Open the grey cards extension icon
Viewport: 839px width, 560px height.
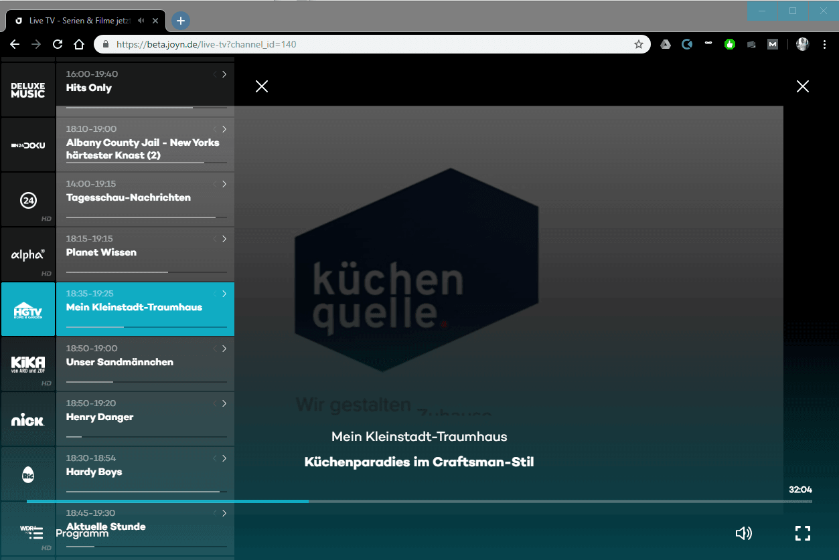click(751, 45)
